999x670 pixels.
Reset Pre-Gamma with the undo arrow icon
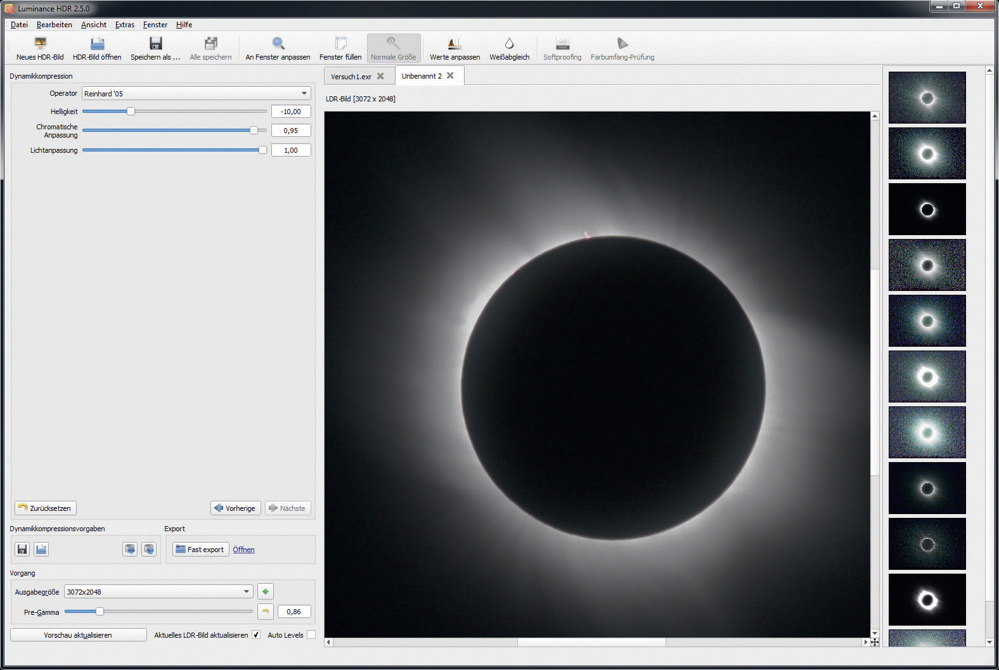(266, 612)
